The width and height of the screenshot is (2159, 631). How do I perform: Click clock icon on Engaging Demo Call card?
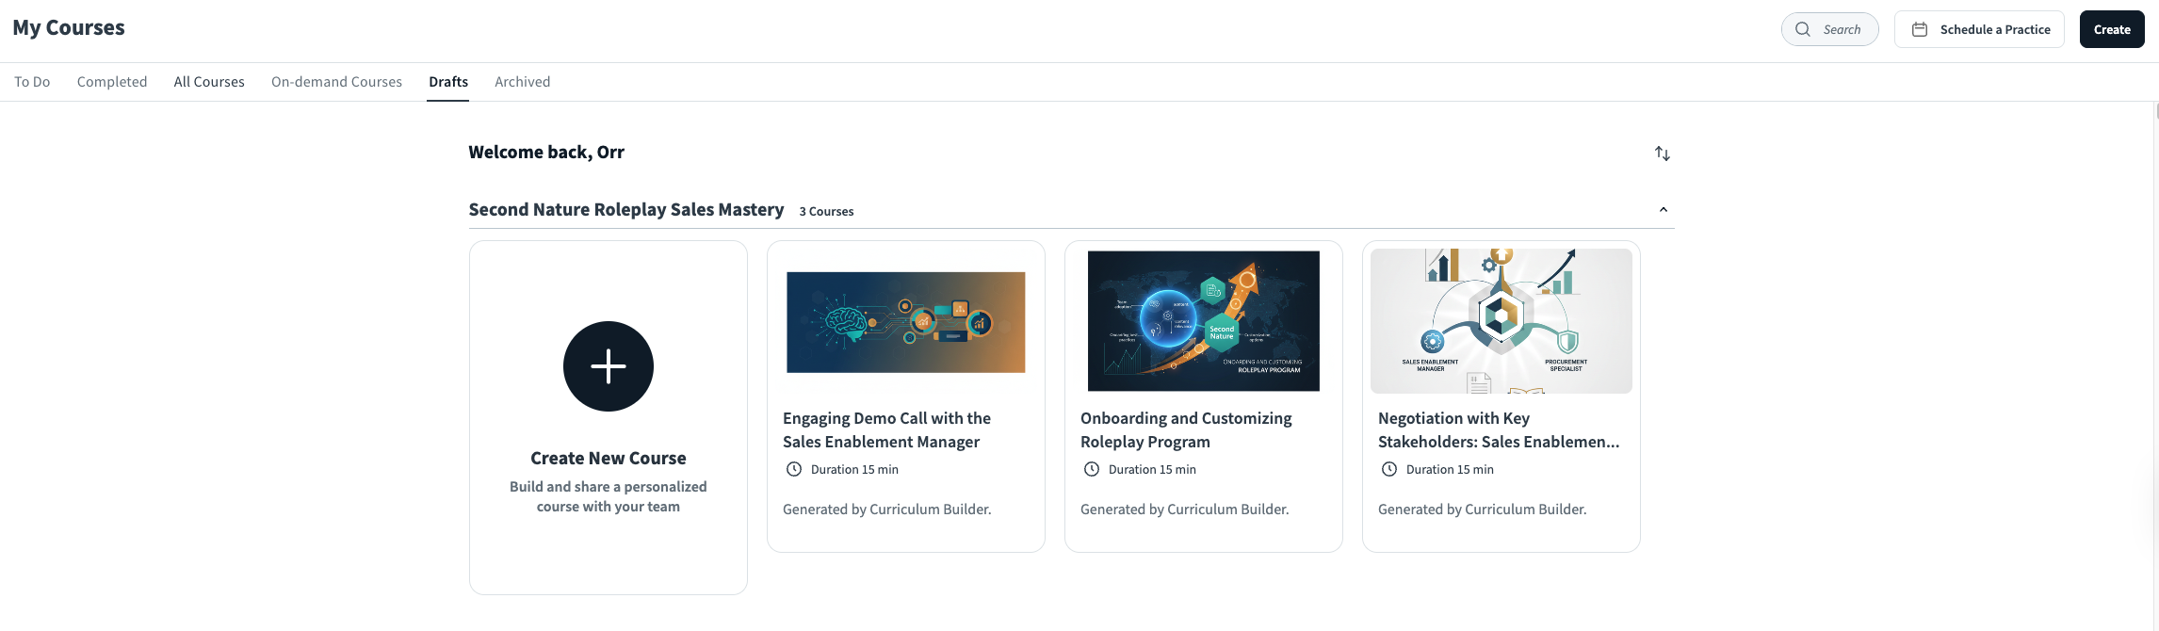tap(794, 469)
